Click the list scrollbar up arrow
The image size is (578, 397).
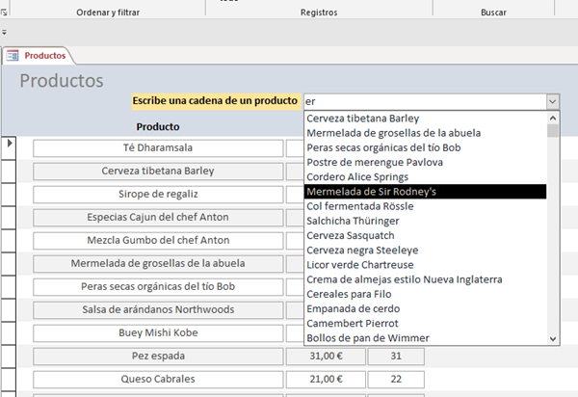pos(553,118)
